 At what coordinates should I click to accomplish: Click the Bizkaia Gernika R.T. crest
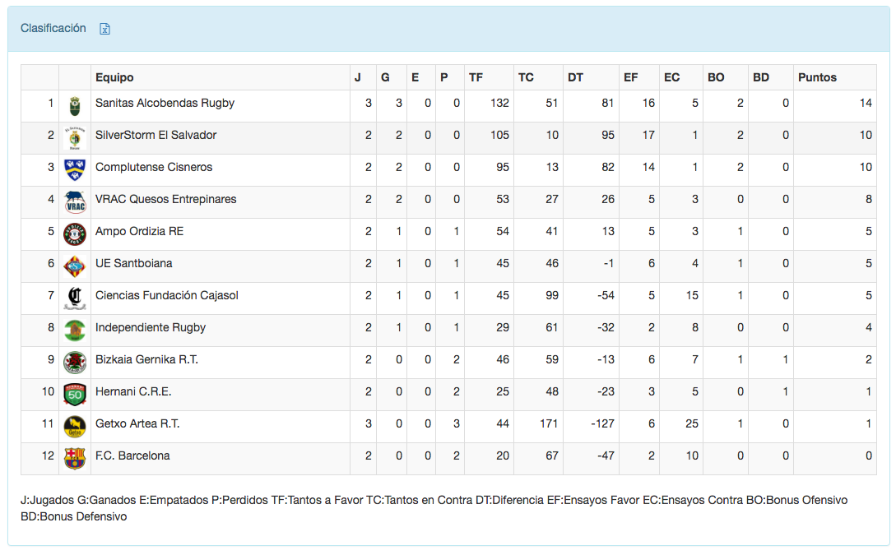pos(75,362)
